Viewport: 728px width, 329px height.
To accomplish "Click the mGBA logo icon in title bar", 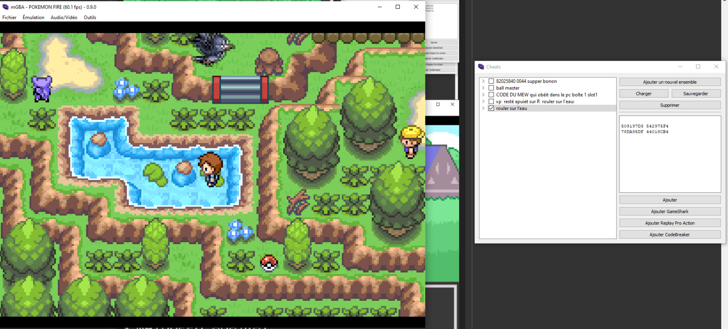I will 5,7.
